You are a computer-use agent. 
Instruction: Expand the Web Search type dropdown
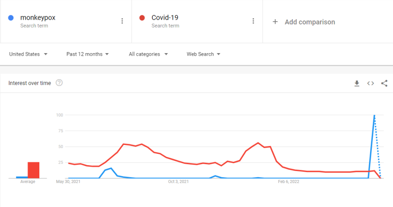(203, 54)
